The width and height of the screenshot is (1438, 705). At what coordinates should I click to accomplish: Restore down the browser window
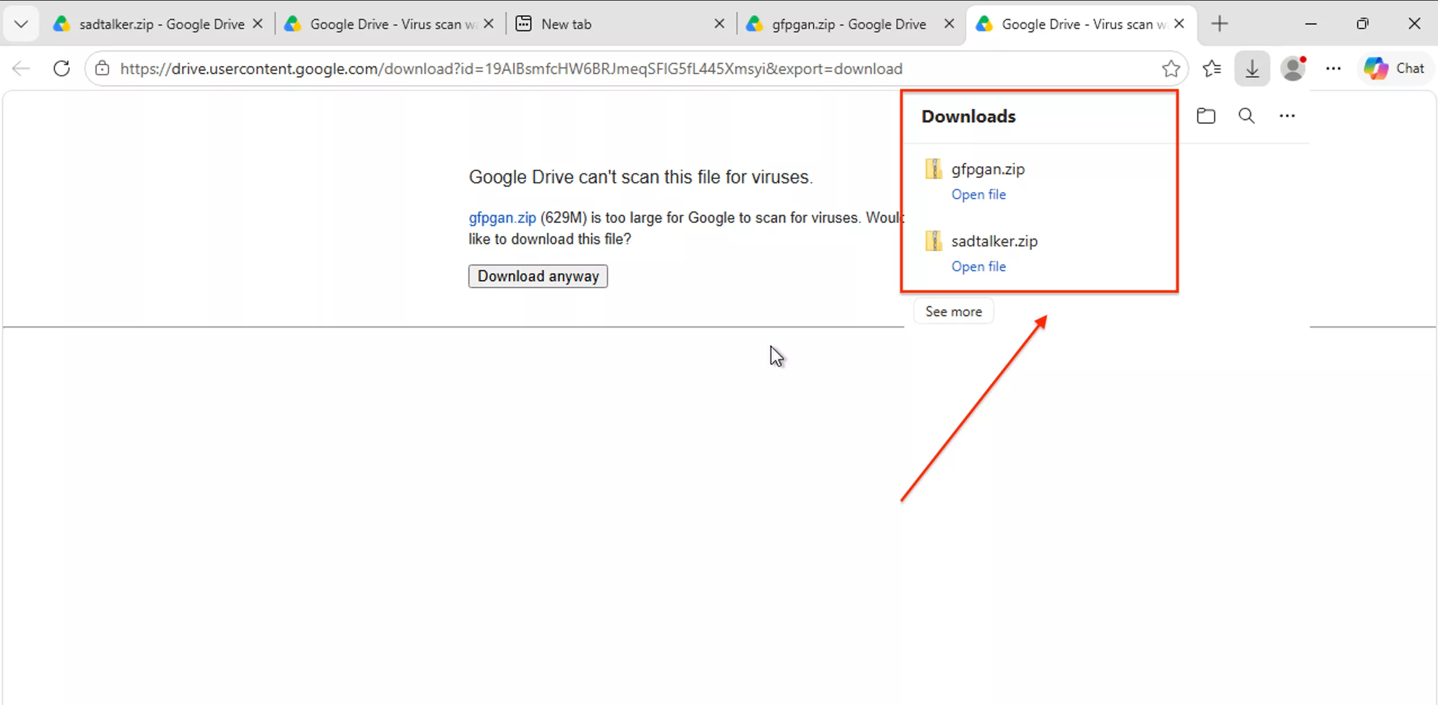pyautogui.click(x=1362, y=24)
